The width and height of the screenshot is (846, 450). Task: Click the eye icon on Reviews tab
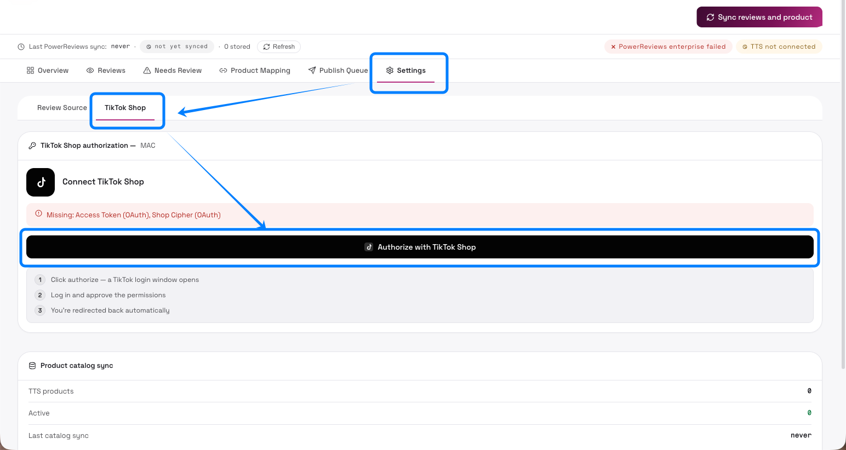[x=90, y=71]
